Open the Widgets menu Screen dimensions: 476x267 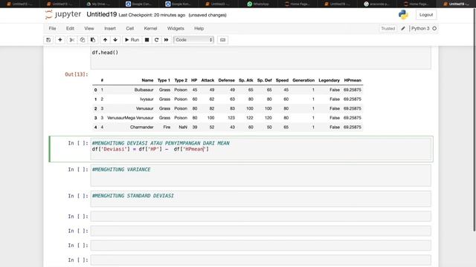[x=176, y=28]
